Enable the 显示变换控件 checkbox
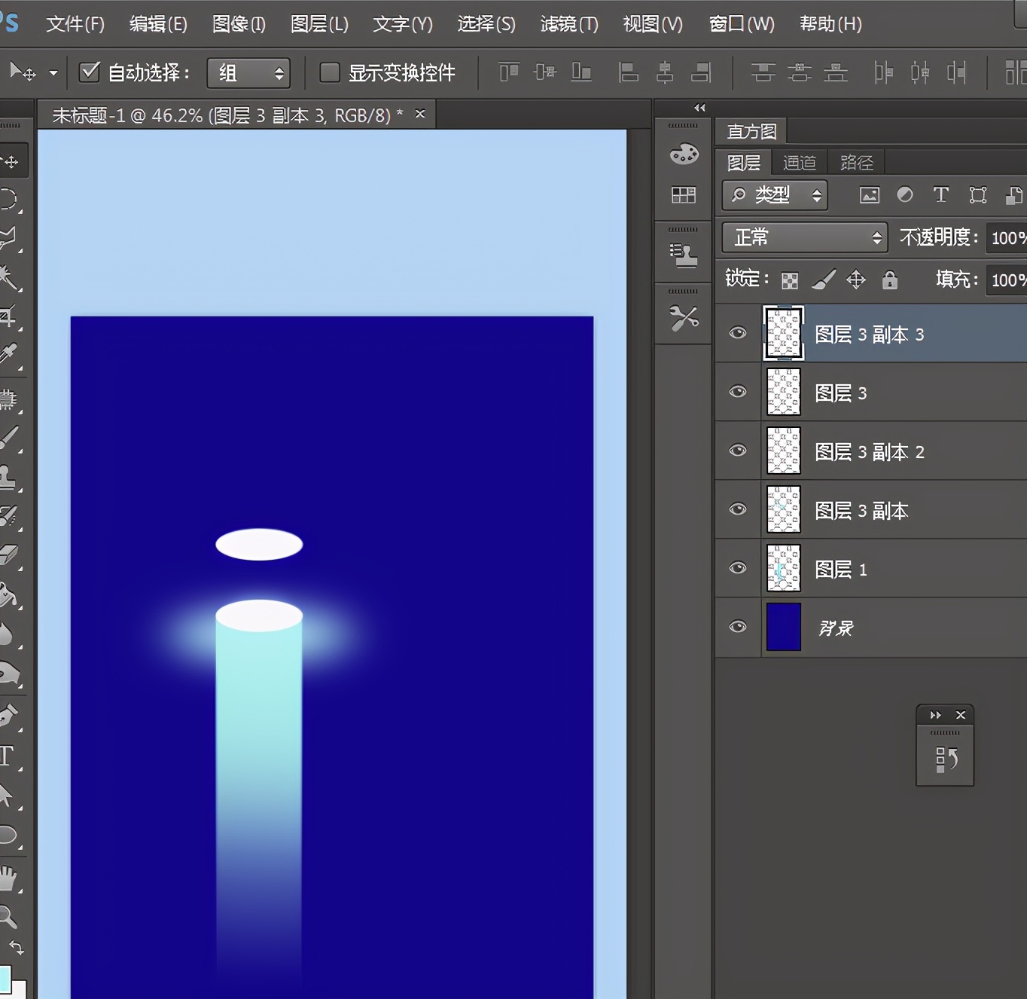The width and height of the screenshot is (1027, 999). (330, 72)
